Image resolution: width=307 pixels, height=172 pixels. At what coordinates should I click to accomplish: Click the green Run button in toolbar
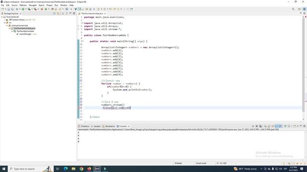[x=23, y=9]
